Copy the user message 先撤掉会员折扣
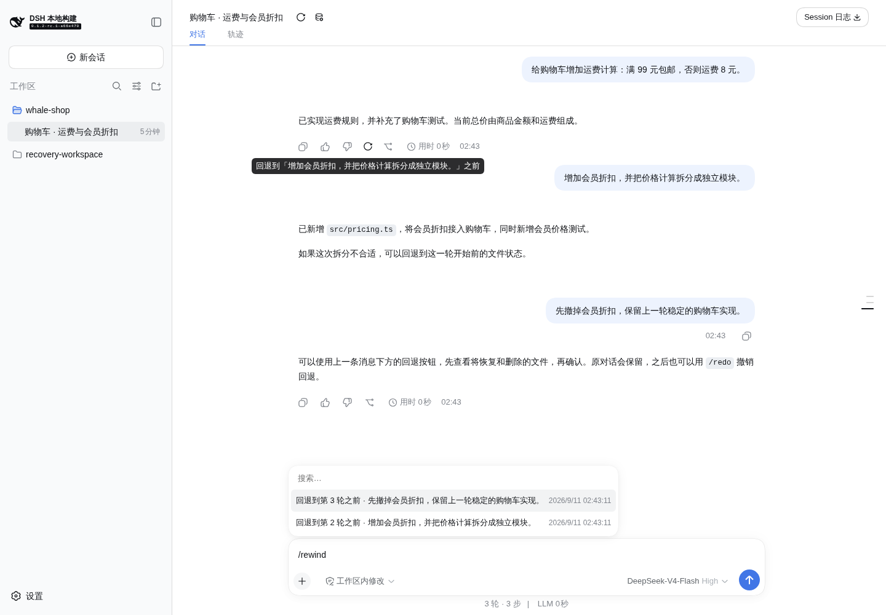 click(x=747, y=336)
